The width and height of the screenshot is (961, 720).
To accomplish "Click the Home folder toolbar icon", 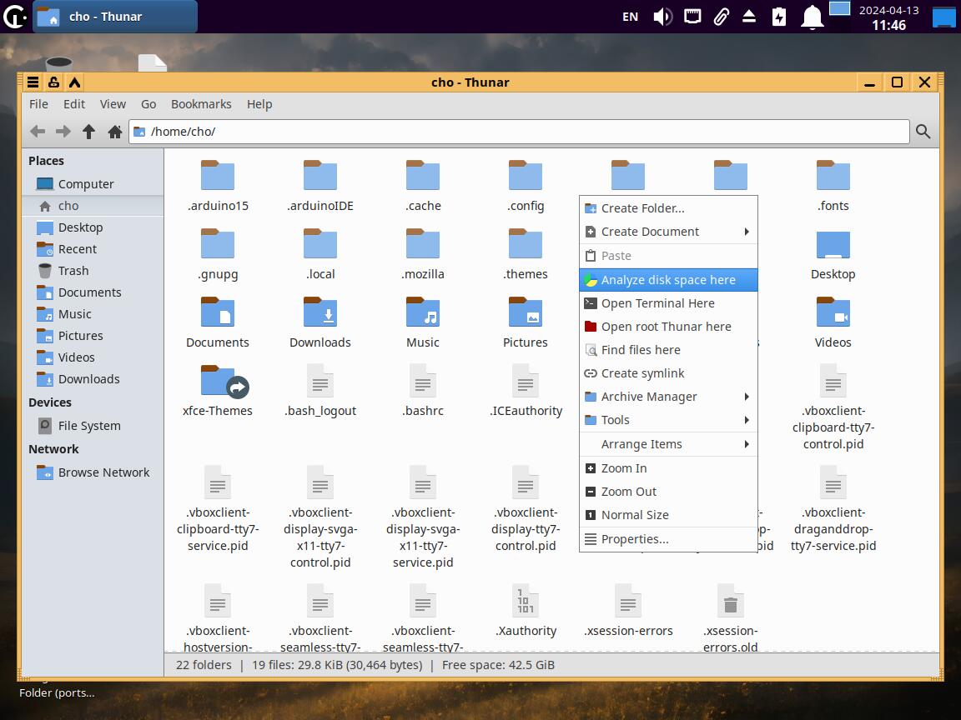I will [115, 132].
